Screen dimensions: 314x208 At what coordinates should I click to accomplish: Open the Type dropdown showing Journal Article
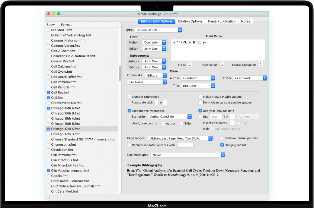point(158,30)
